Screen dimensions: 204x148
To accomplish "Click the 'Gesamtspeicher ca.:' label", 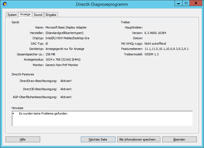I will (x=30, y=54).
